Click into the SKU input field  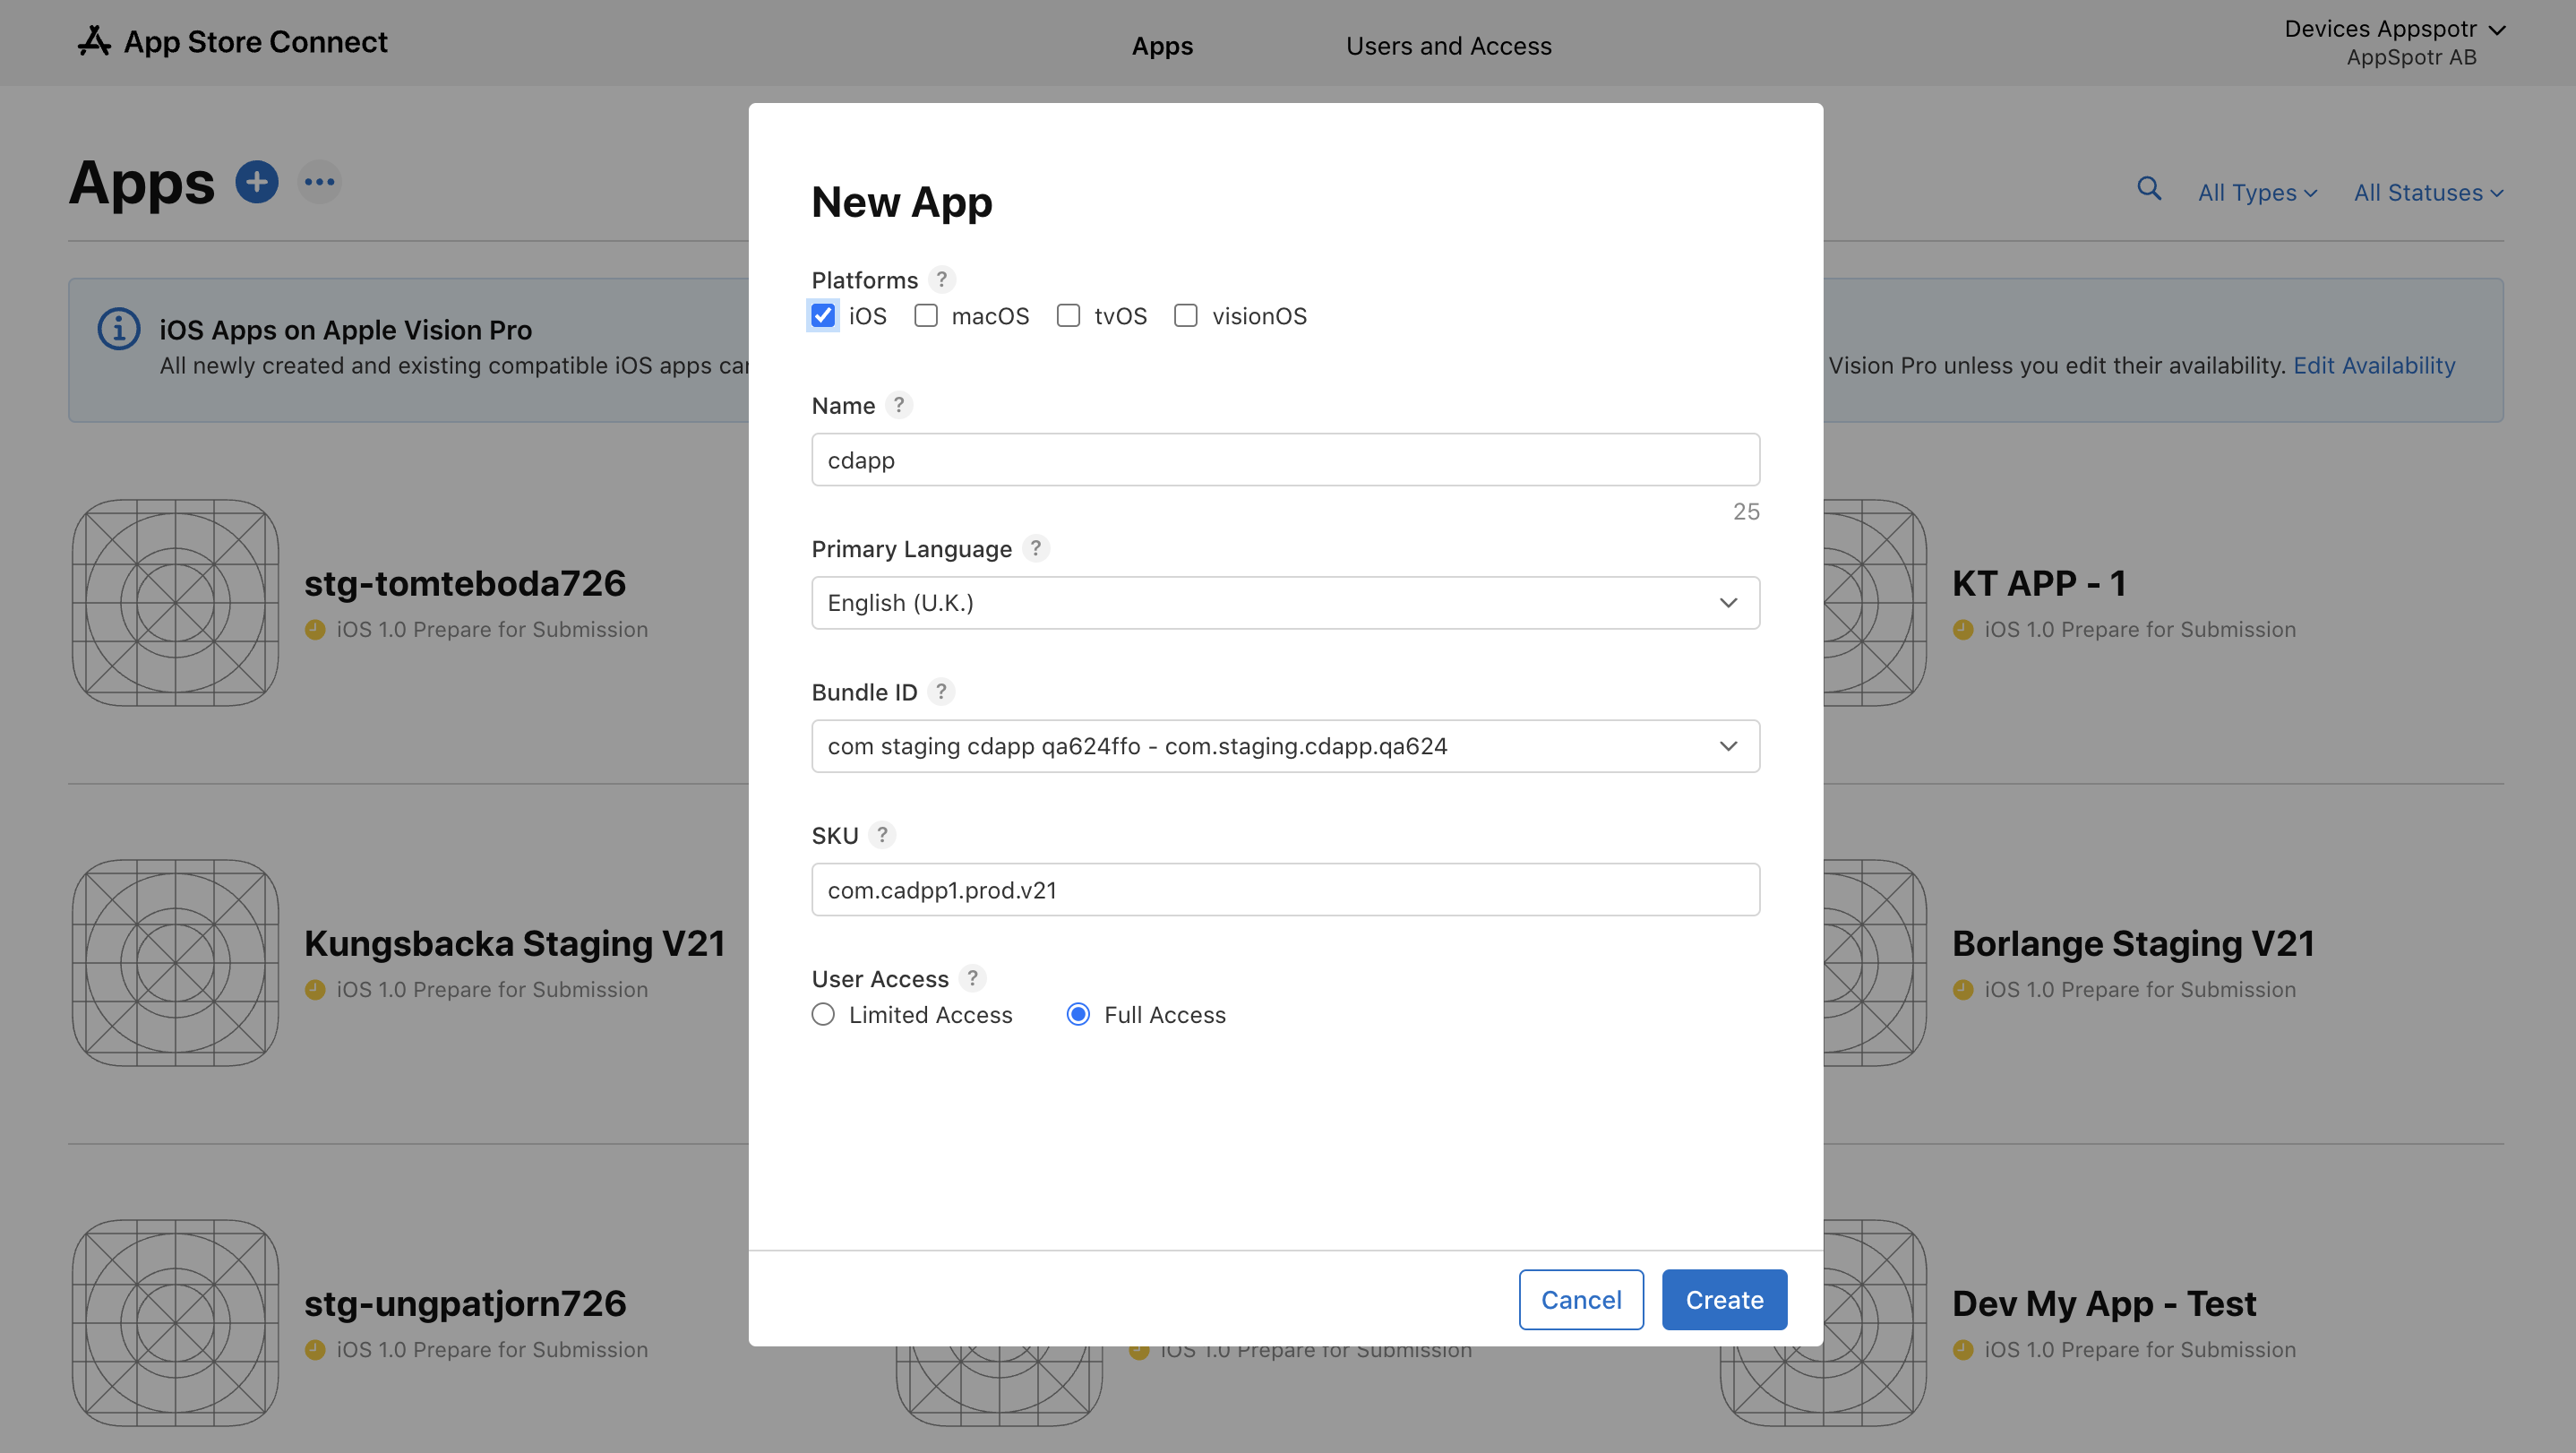pyautogui.click(x=1285, y=890)
